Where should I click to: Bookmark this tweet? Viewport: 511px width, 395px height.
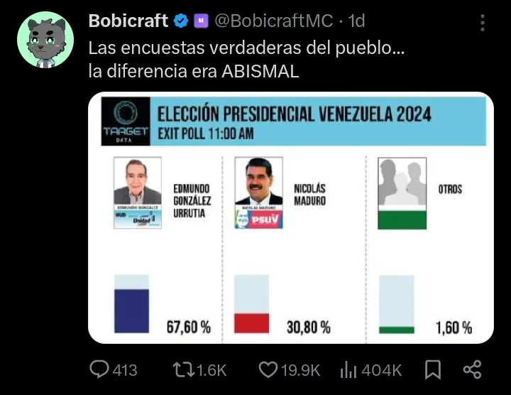coord(432,369)
